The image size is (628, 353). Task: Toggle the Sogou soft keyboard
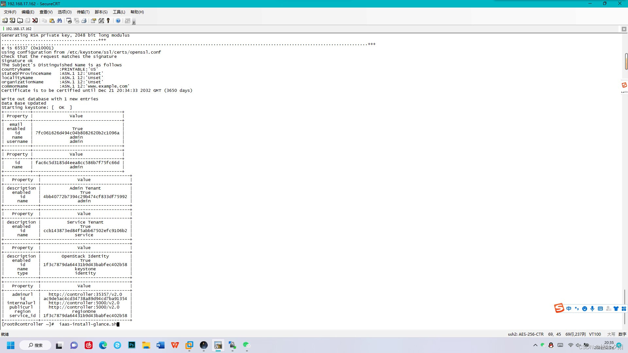[601, 309]
